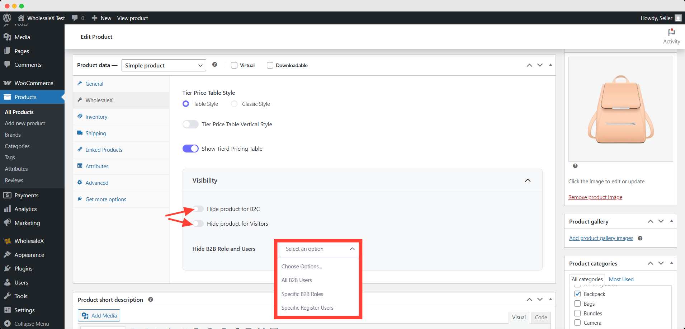Click the backpack product image thumbnail

tap(620, 109)
